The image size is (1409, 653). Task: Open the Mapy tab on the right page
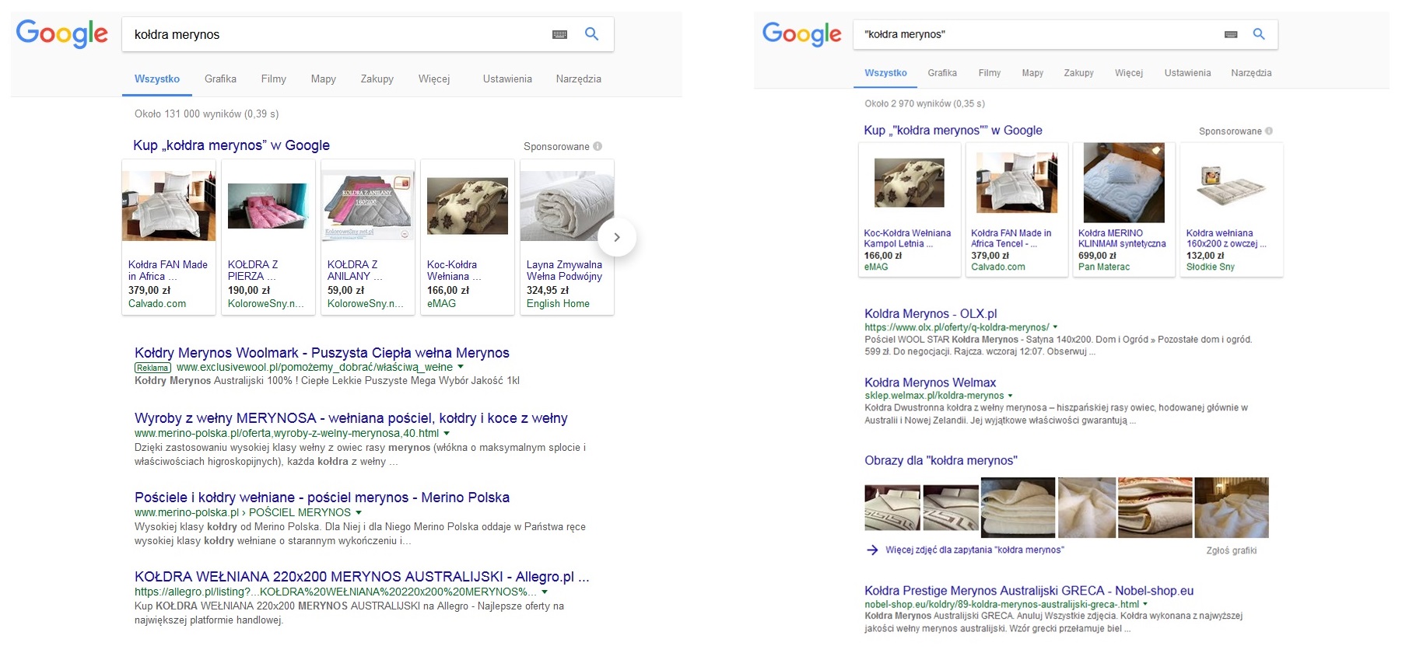coord(1032,73)
